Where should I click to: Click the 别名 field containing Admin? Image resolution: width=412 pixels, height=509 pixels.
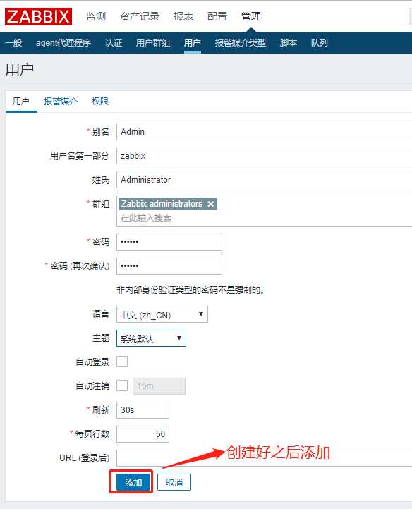(x=264, y=132)
